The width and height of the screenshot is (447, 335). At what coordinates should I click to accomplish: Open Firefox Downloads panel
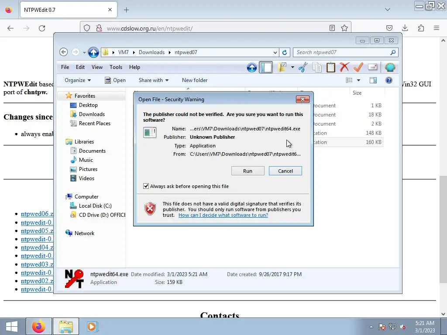405,28
